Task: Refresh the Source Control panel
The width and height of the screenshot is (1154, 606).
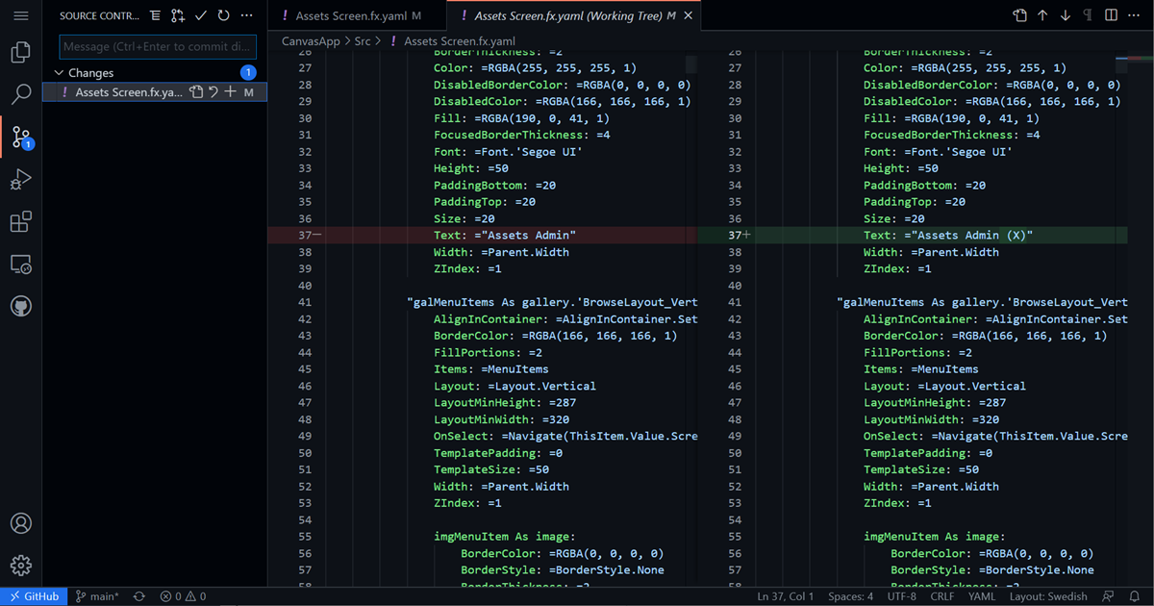Action: [x=224, y=16]
